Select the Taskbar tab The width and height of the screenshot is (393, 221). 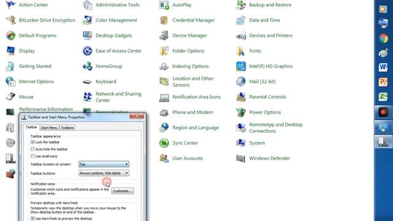click(31, 127)
